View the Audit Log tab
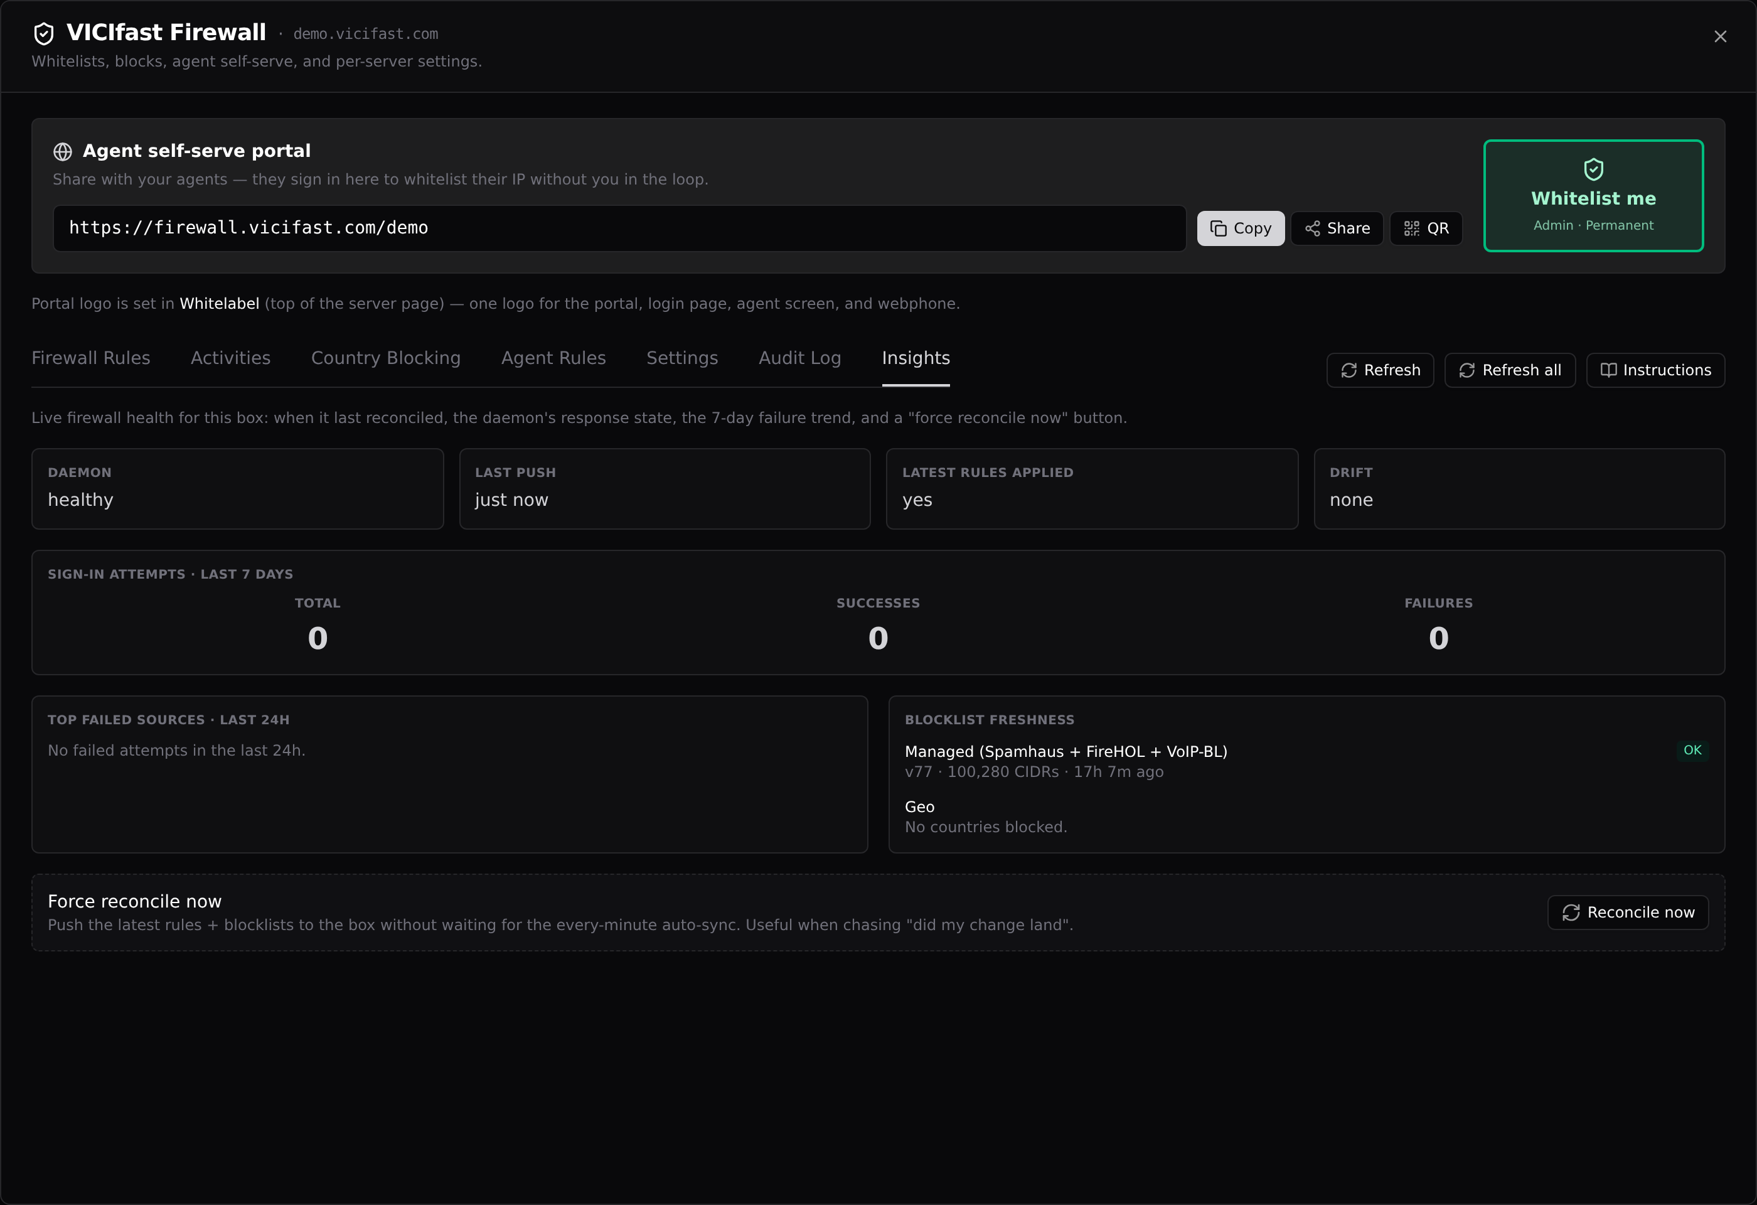This screenshot has height=1205, width=1757. coord(800,358)
